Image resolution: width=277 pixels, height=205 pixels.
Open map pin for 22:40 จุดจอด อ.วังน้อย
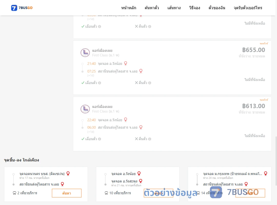[126, 119]
